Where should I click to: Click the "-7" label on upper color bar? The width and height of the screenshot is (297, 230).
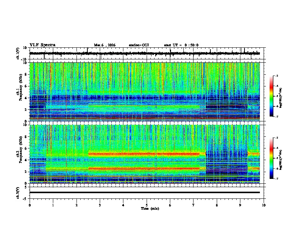pos(276,117)
